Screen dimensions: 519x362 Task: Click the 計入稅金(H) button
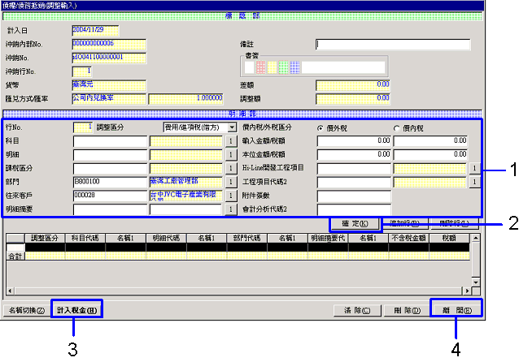click(x=76, y=311)
